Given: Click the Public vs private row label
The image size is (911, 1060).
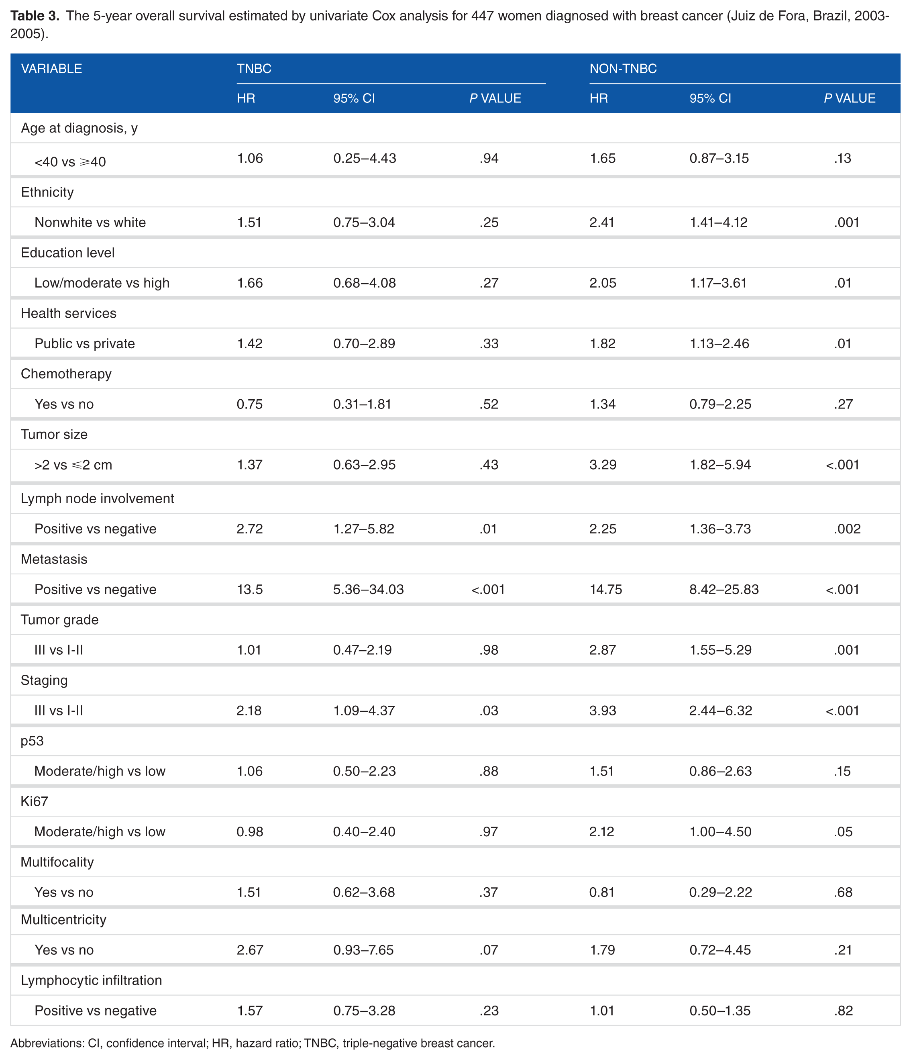Looking at the screenshot, I should pyautogui.click(x=84, y=344).
